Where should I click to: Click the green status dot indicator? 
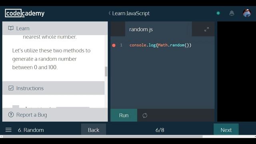218,13
